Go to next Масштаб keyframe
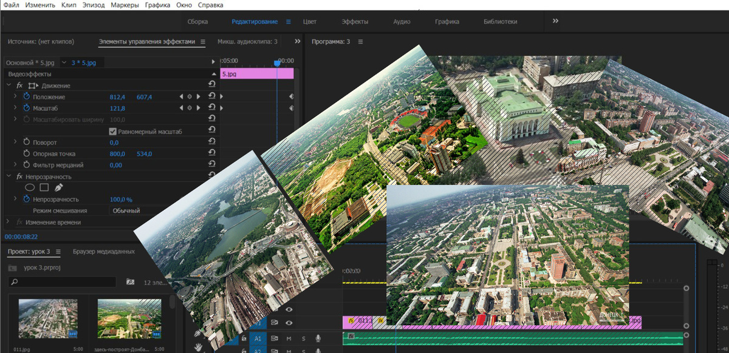729x353 pixels. click(x=198, y=108)
